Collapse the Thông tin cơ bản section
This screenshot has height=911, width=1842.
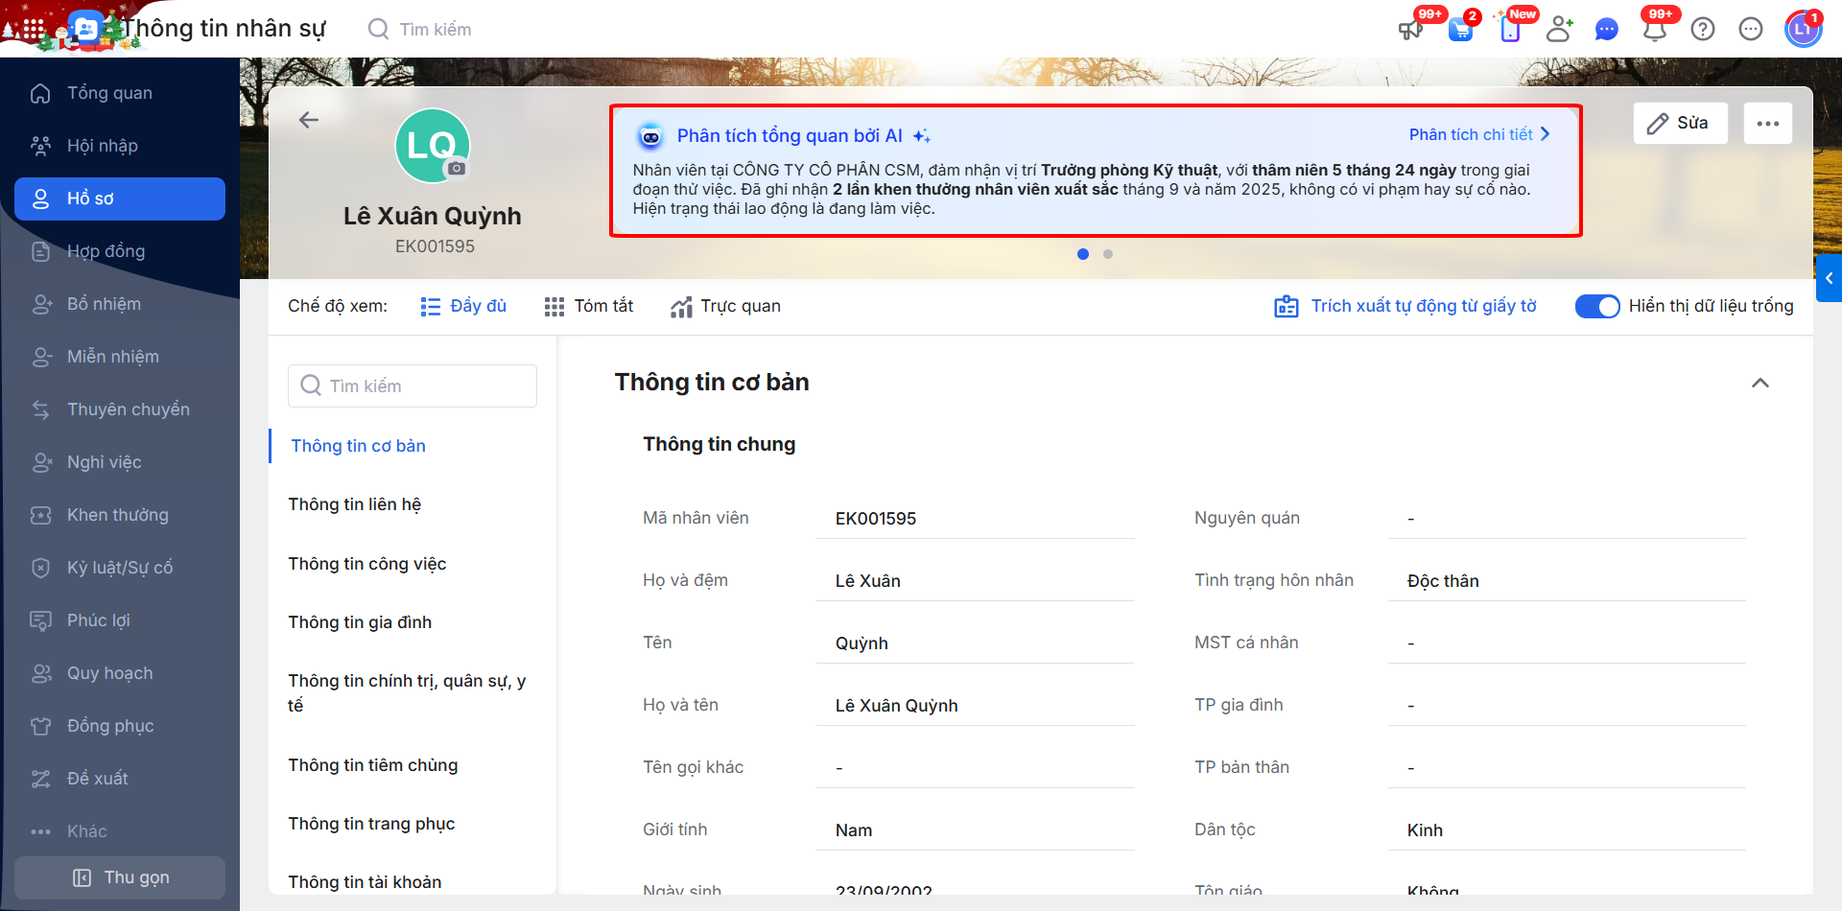pyautogui.click(x=1760, y=383)
